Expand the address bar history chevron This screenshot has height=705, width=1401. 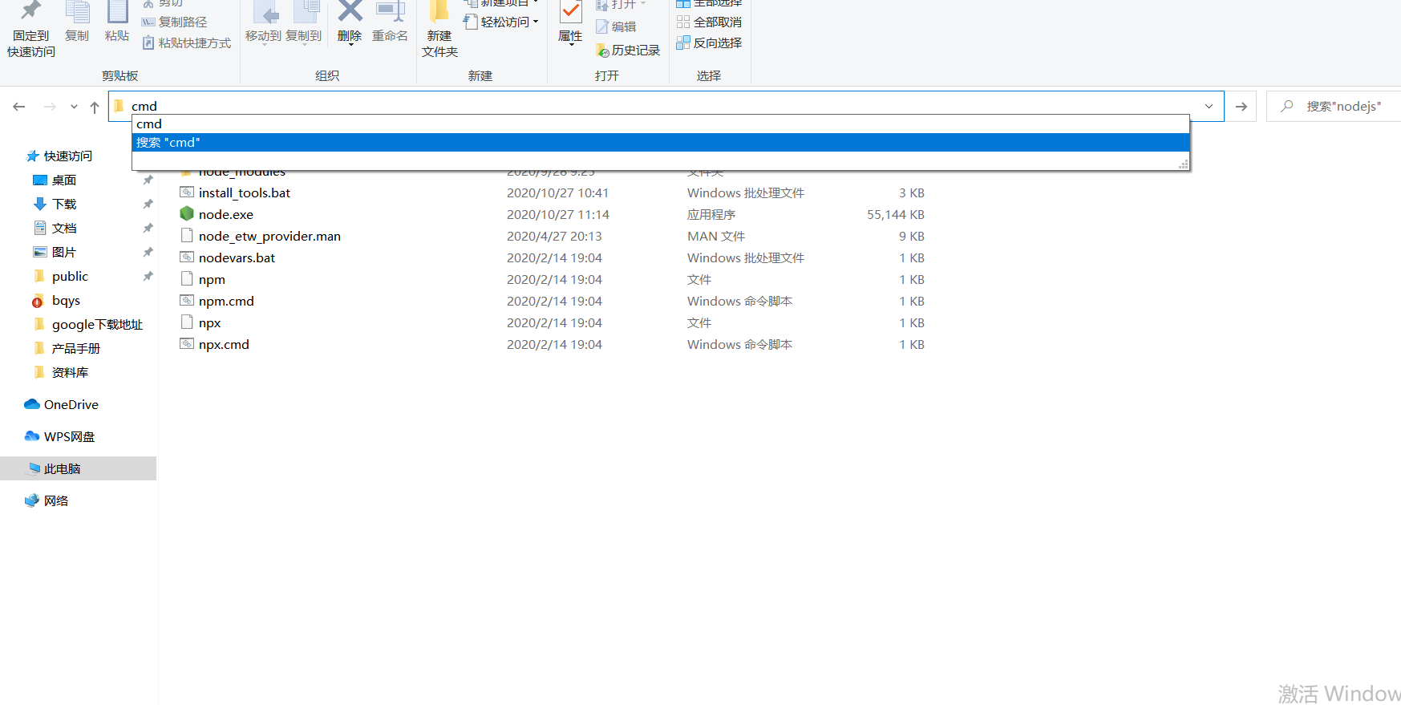tap(1209, 106)
